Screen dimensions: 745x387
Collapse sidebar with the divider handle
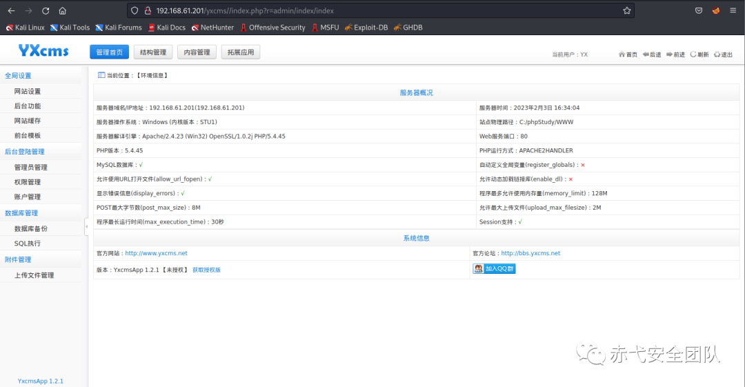pos(86,227)
